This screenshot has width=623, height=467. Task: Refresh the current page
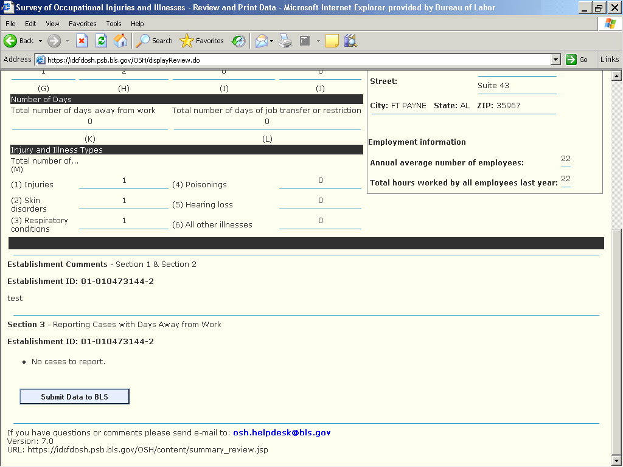click(102, 41)
